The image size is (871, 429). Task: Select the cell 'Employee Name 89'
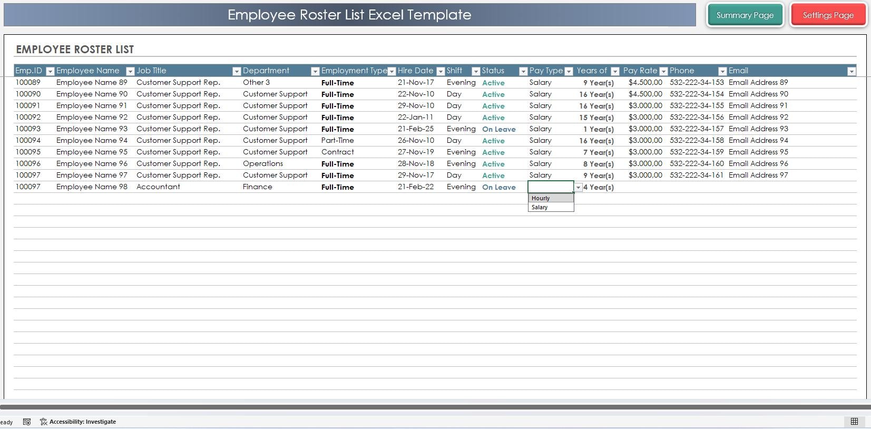click(x=92, y=82)
